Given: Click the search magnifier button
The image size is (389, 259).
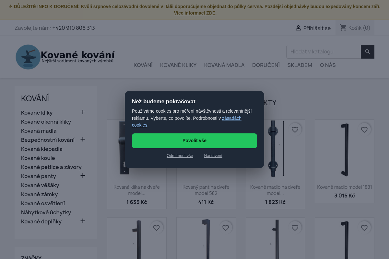Looking at the screenshot, I should (x=368, y=52).
